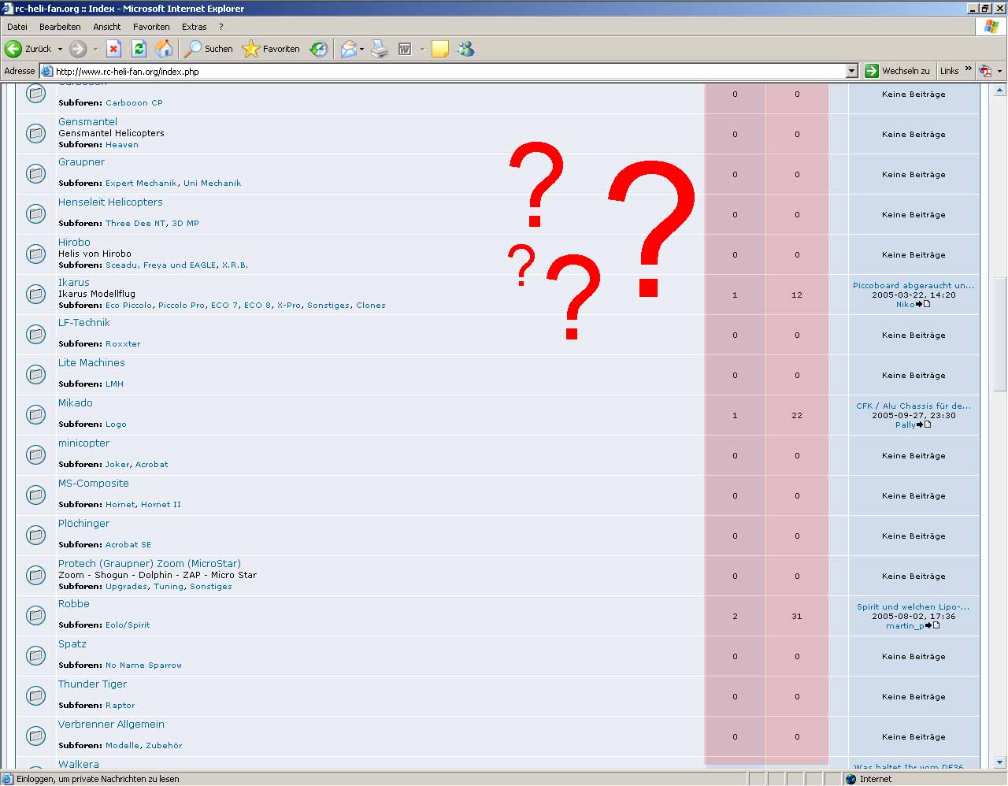1008x786 pixels.
Task: Click the PDF toolbar icon at right
Action: (985, 71)
